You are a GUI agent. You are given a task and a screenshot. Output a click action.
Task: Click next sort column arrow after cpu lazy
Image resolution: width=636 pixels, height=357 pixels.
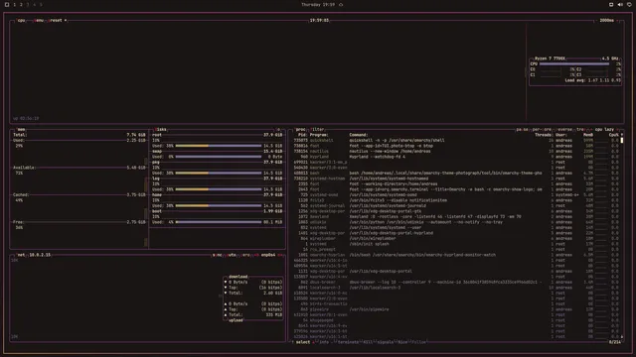[618, 130]
